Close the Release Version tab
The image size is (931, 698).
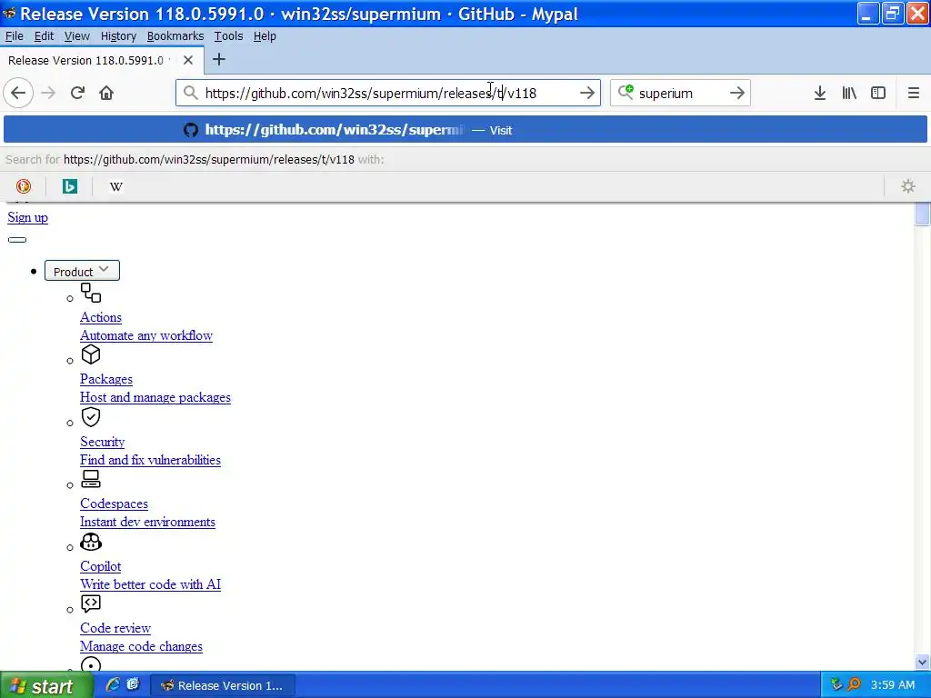point(187,60)
